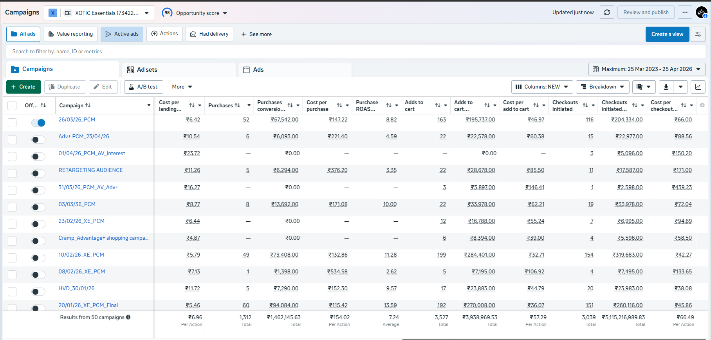Open the three-dots more options menu
The height and width of the screenshot is (340, 711).
coord(685,13)
